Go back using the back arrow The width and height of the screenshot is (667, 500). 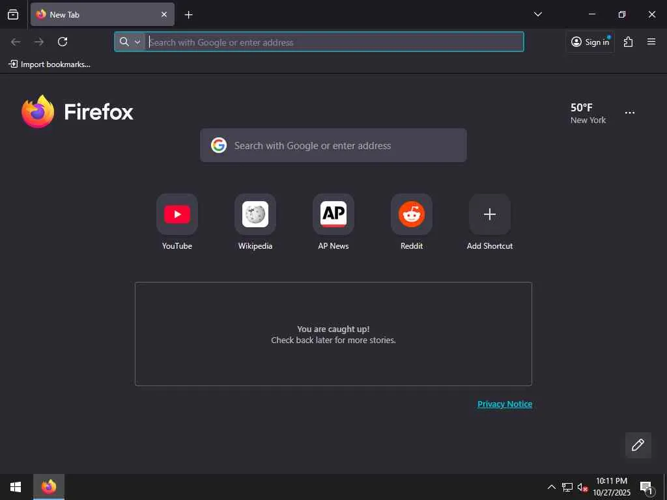click(16, 42)
